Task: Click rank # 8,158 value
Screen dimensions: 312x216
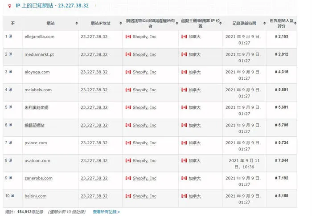Action: point(282,196)
